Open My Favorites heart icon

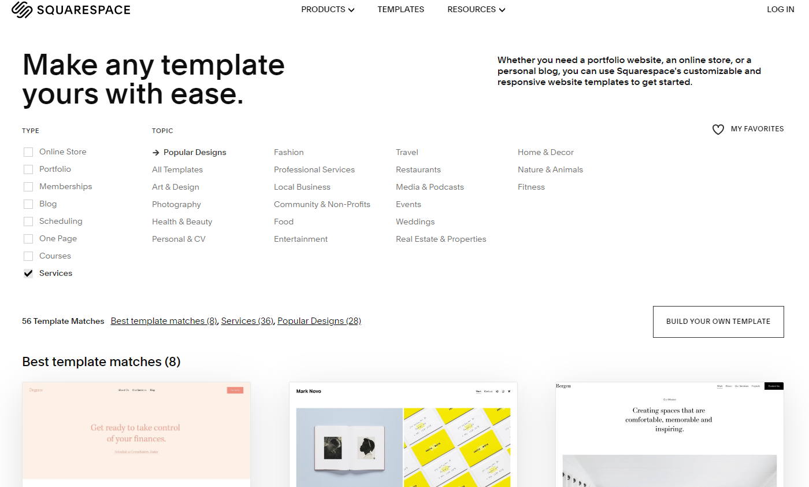[718, 130]
